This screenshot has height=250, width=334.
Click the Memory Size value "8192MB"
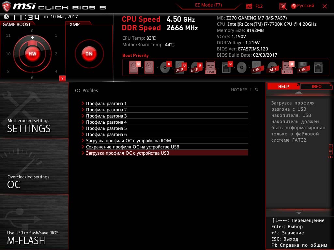coord(255,30)
